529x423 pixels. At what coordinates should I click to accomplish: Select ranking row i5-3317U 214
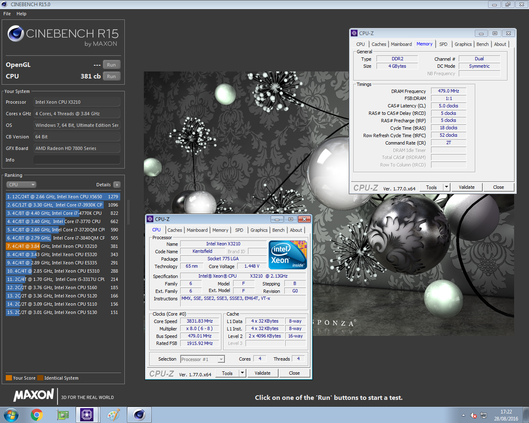(63, 279)
